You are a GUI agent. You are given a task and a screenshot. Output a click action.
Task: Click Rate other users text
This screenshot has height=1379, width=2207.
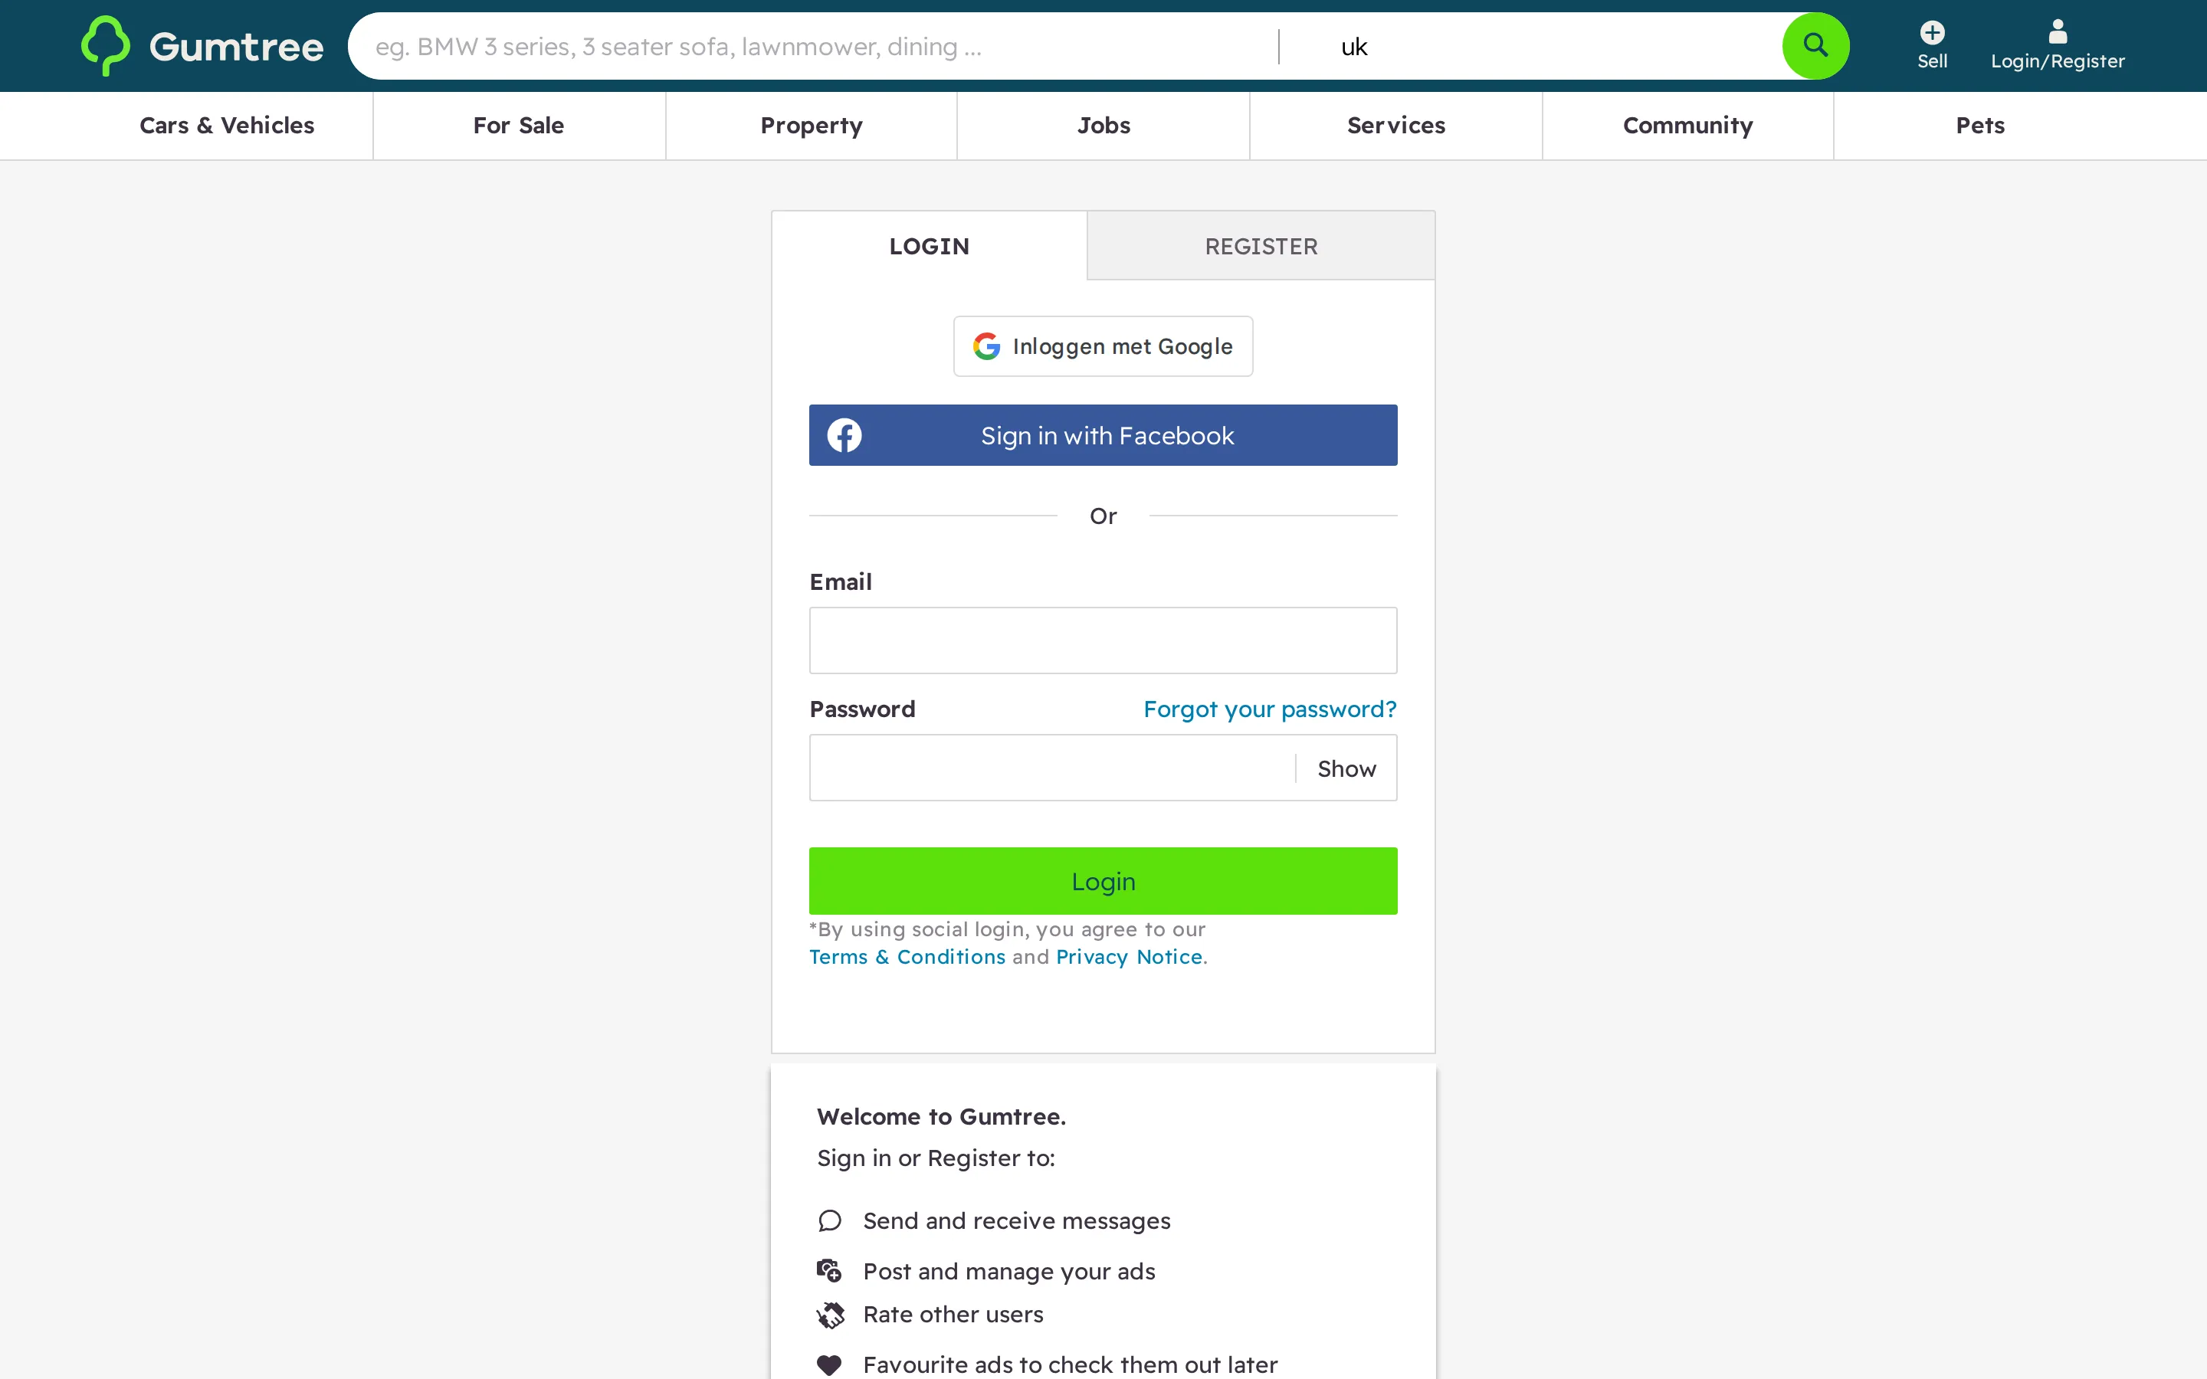click(x=953, y=1314)
